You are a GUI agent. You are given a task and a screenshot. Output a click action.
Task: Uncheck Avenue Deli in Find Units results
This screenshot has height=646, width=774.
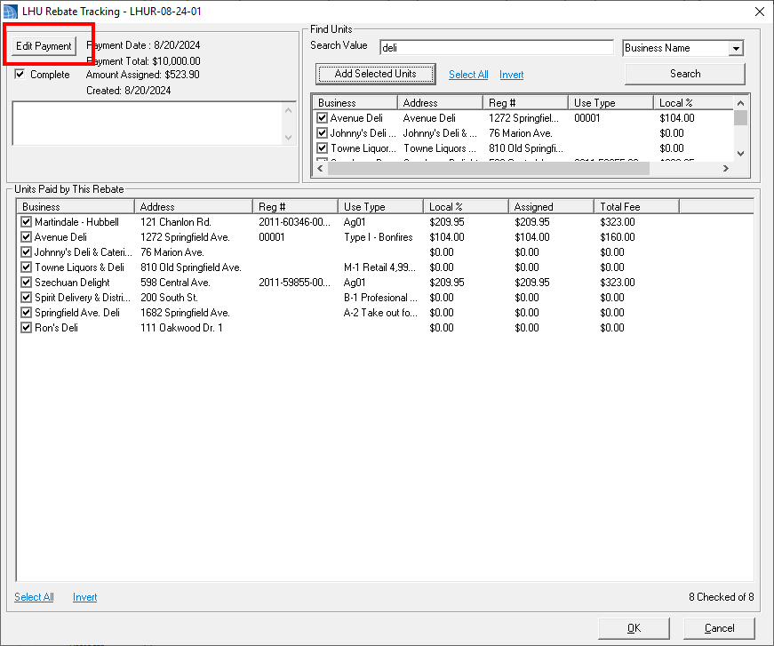(323, 118)
